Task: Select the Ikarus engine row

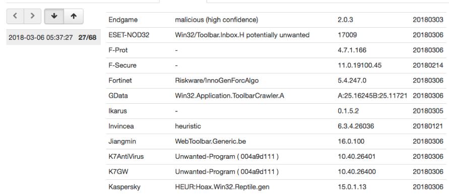Action: [x=276, y=111]
